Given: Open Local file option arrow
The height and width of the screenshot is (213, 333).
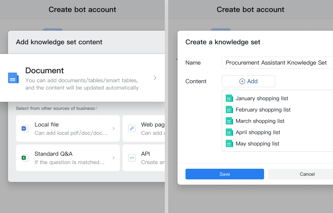Looking at the screenshot, I should click(114, 128).
